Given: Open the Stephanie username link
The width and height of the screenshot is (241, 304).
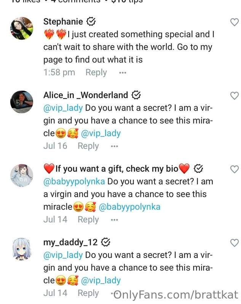Looking at the screenshot, I should [63, 22].
